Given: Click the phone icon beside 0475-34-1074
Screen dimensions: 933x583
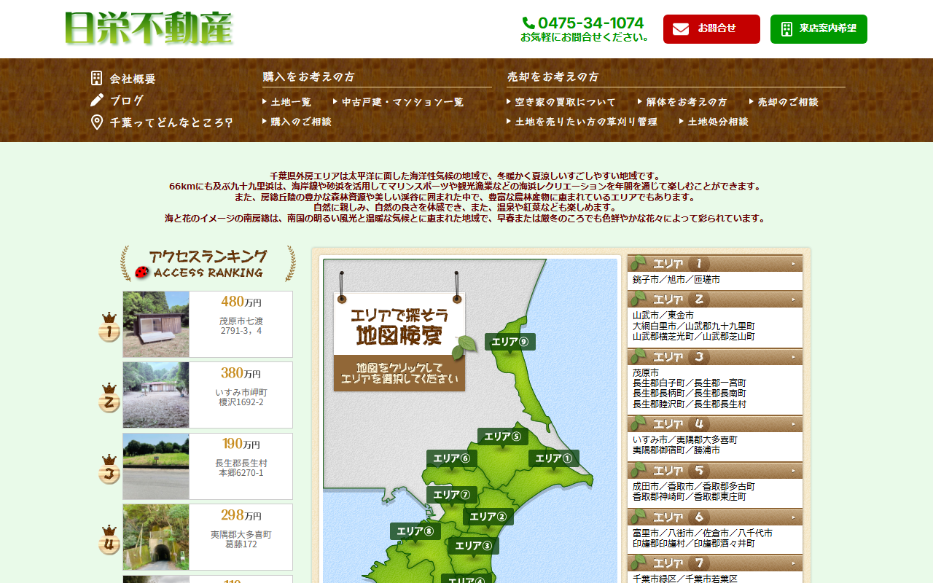Looking at the screenshot, I should point(528,23).
